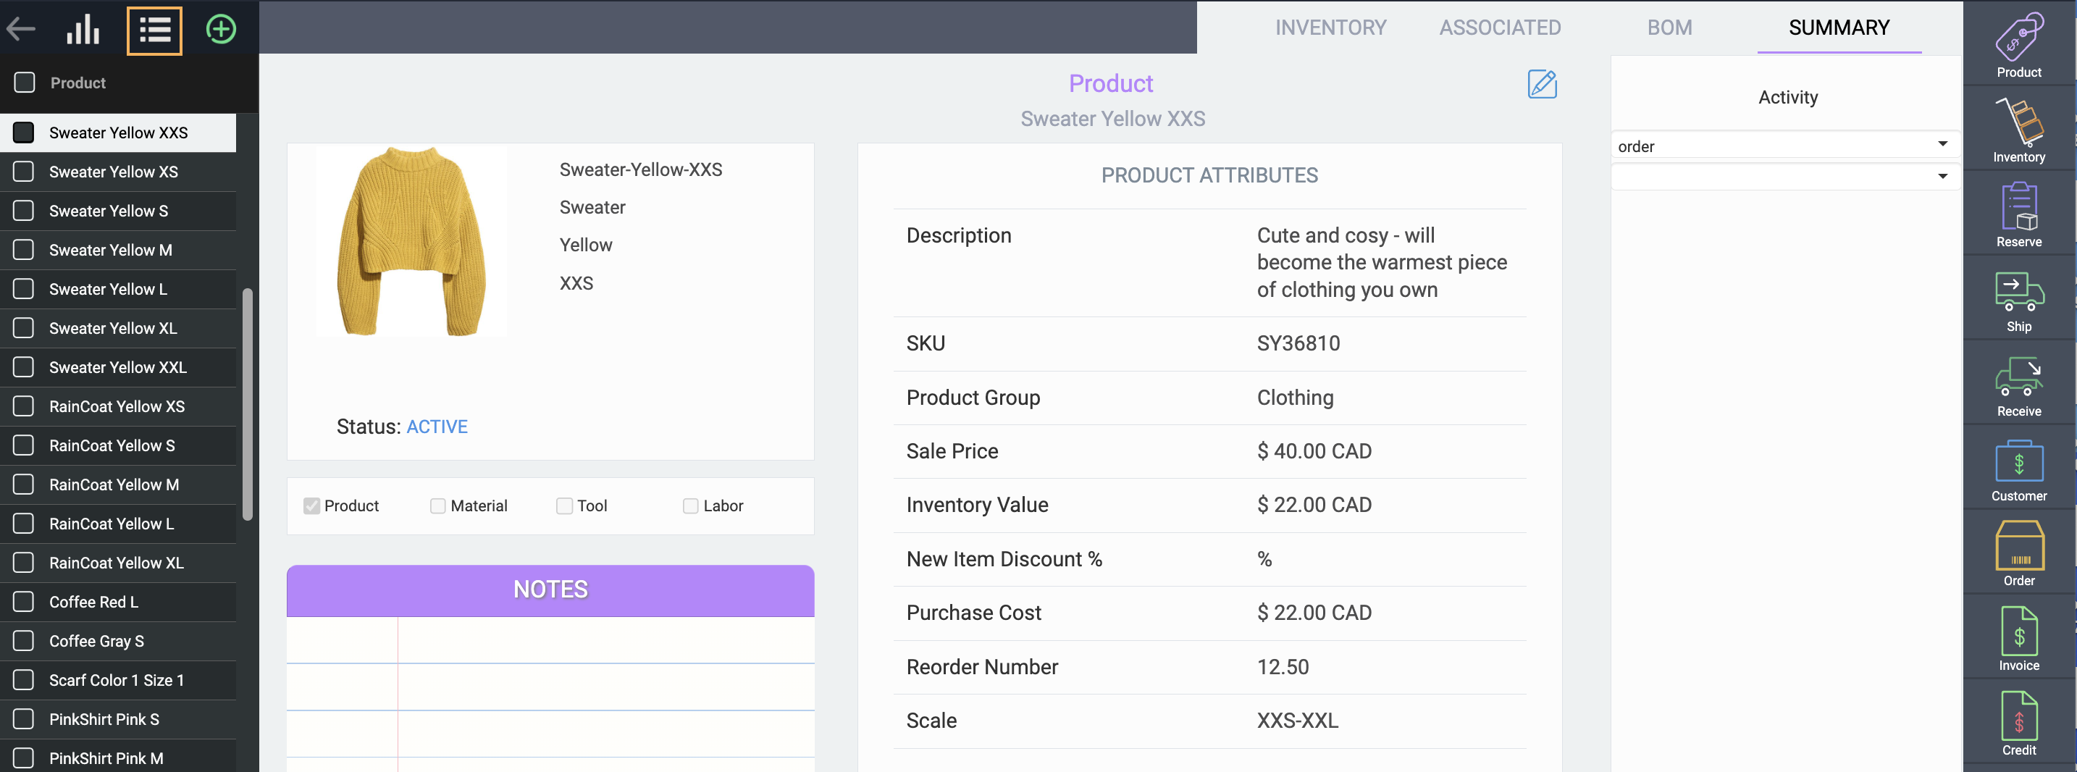
Task: Select the list view icon
Action: click(x=154, y=30)
